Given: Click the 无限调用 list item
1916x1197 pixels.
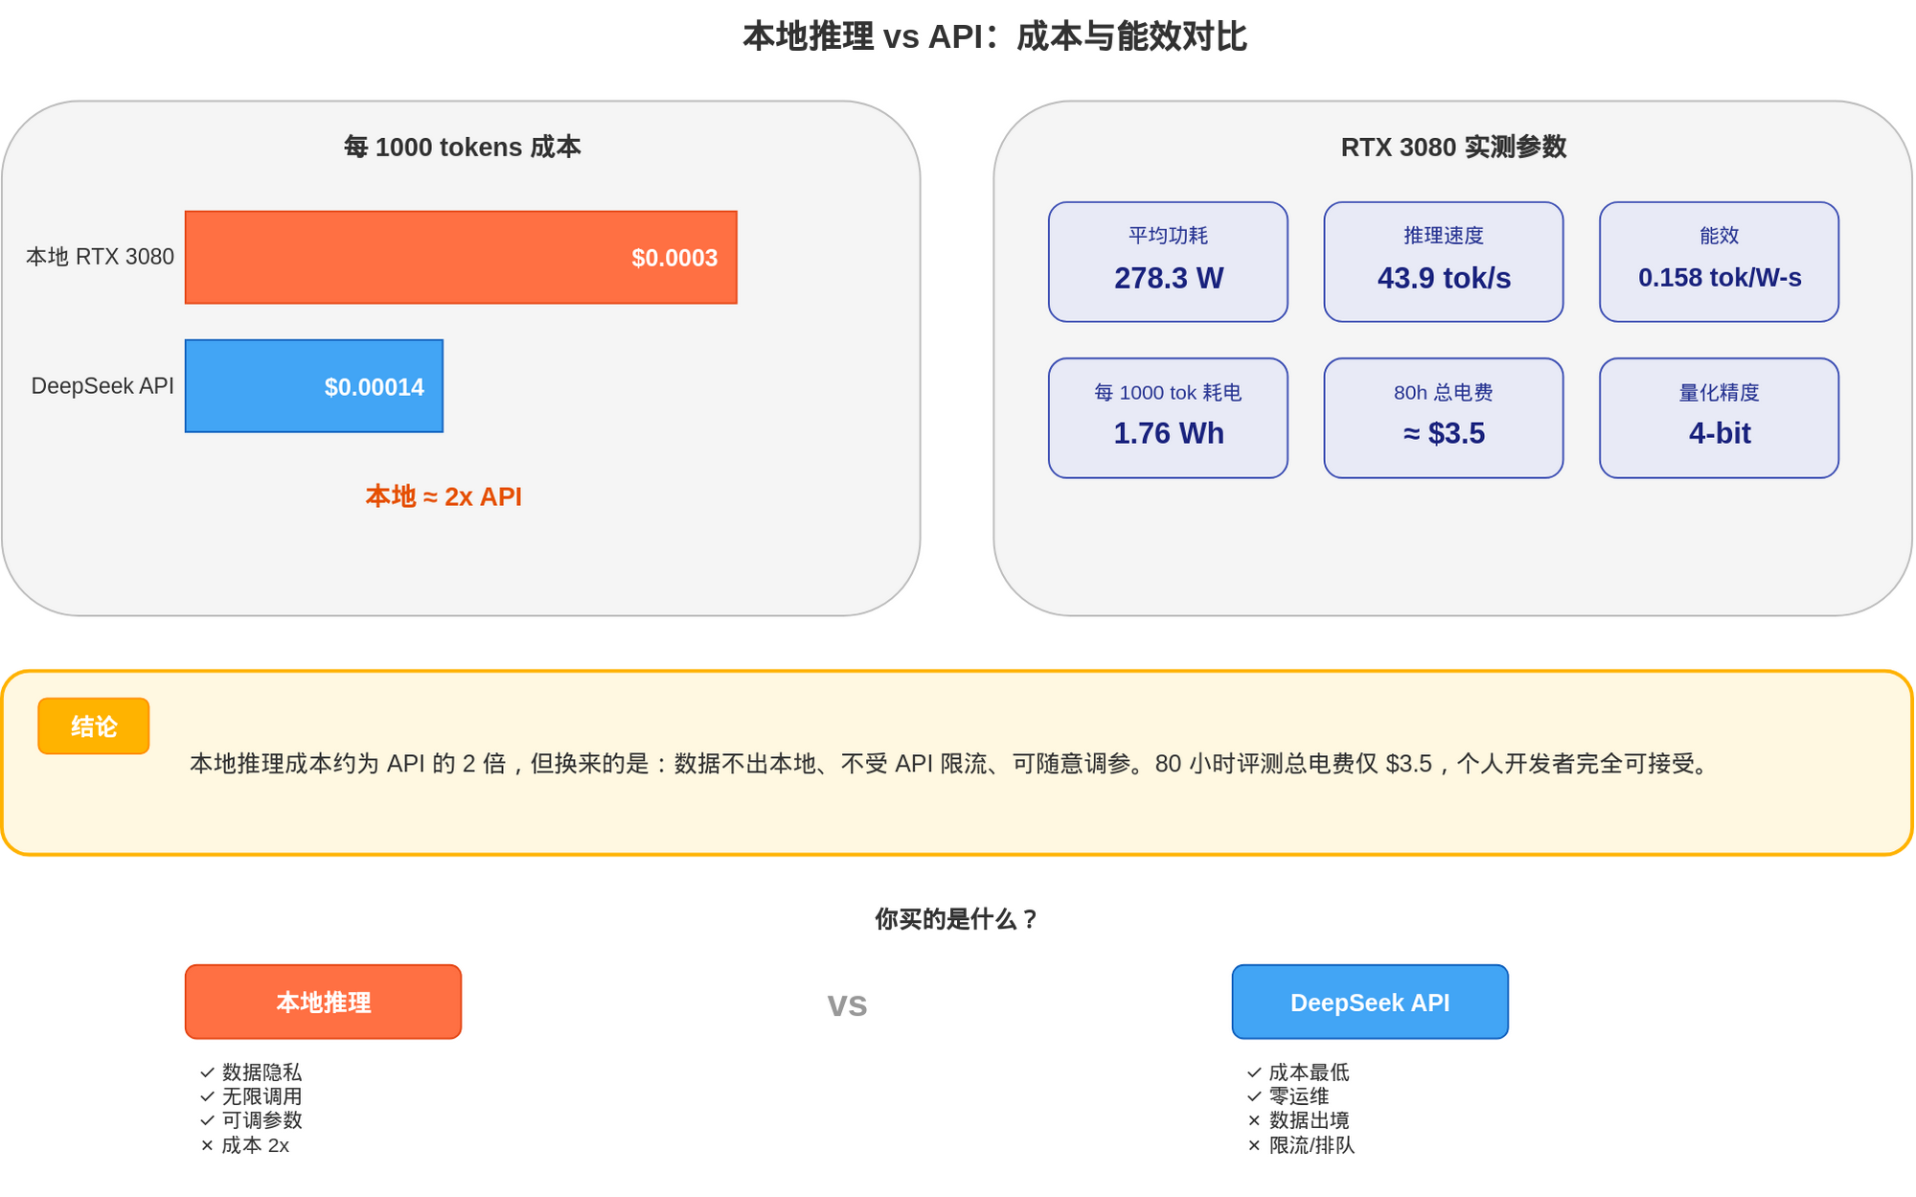Looking at the screenshot, I should point(251,1096).
